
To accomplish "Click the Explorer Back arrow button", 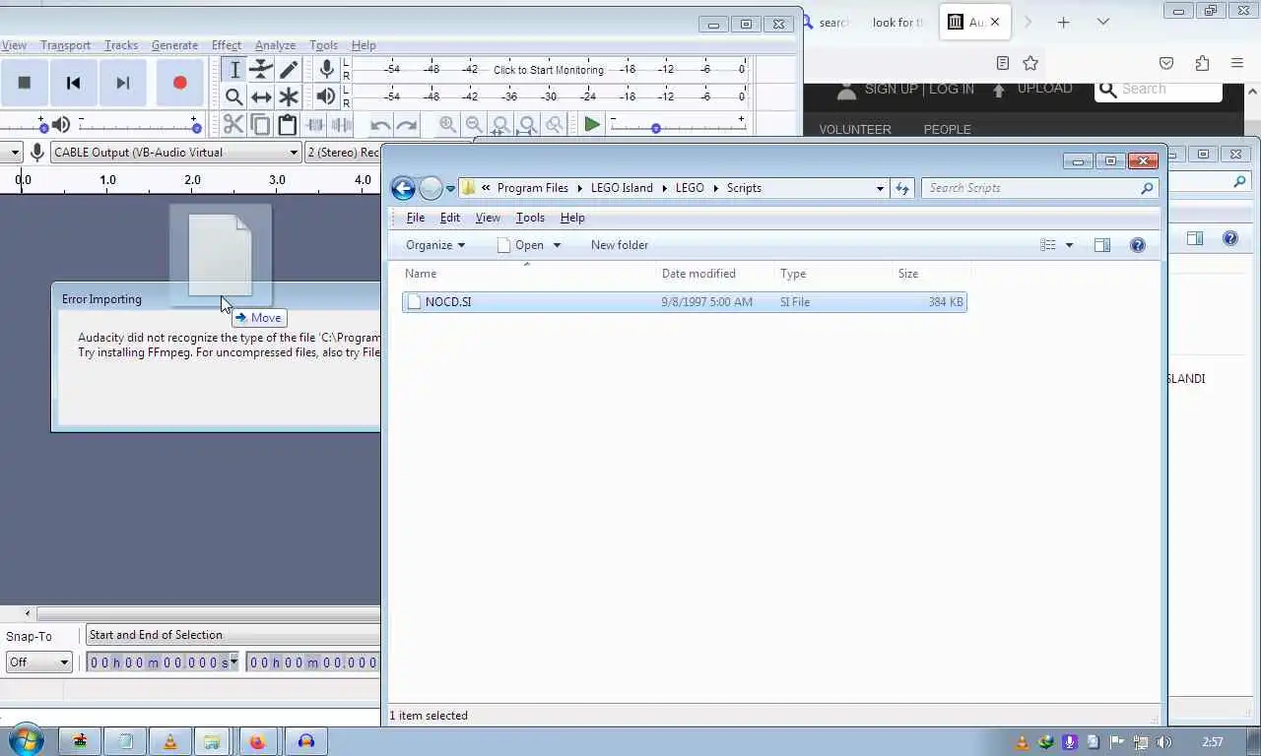I will click(x=403, y=188).
